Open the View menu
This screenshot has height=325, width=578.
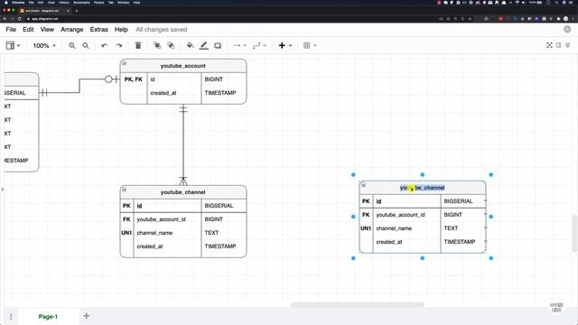47,30
